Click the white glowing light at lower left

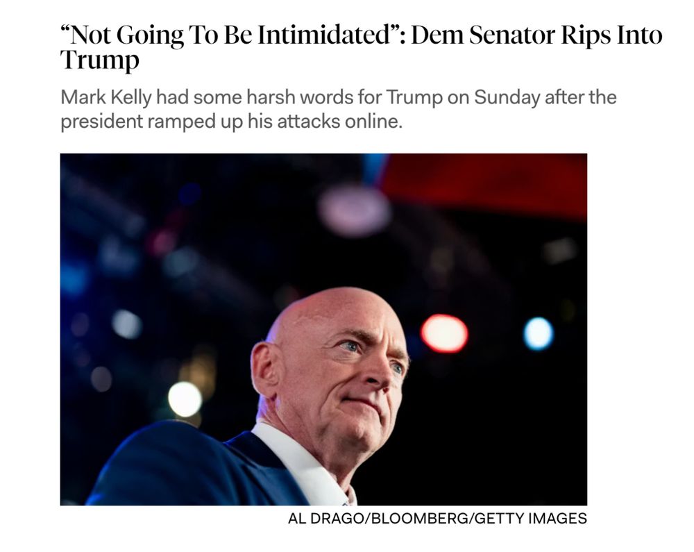point(185,399)
